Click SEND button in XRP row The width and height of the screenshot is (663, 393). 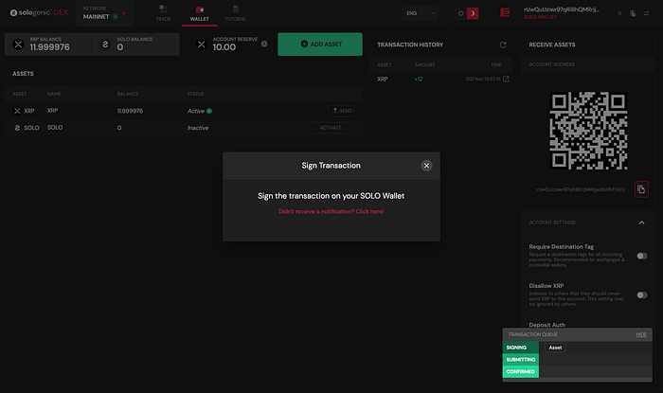click(342, 111)
